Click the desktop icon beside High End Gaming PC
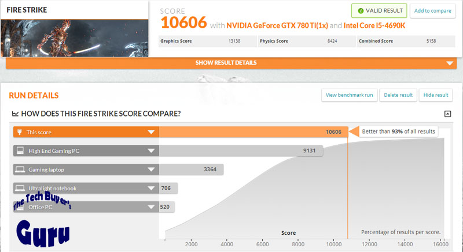This screenshot has width=463, height=252. tap(20, 151)
